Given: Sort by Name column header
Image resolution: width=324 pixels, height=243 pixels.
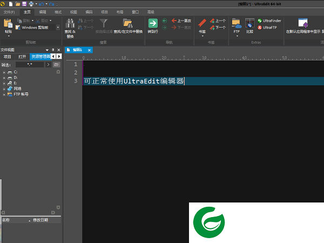Looking at the screenshot, I should coord(16,220).
